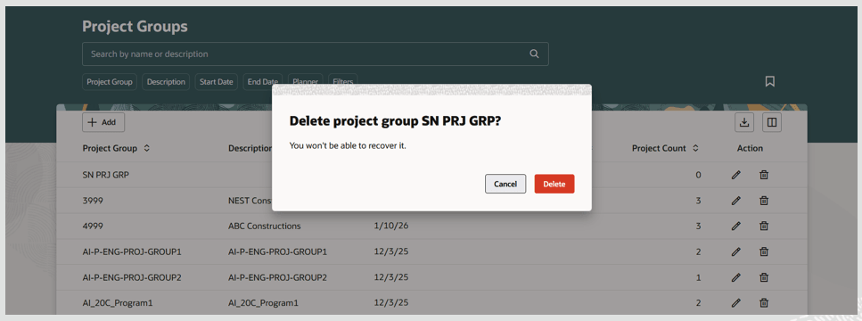Open the saved searches bookmark icon
Image resolution: width=862 pixels, height=321 pixels.
point(770,81)
